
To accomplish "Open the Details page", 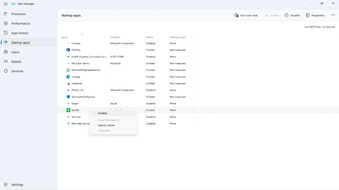I will tap(29, 61).
